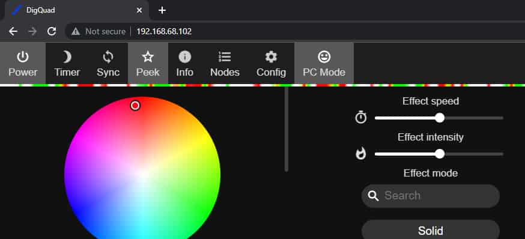Click the red color picker handle on wheel
This screenshot has height=239, width=525.
point(135,106)
